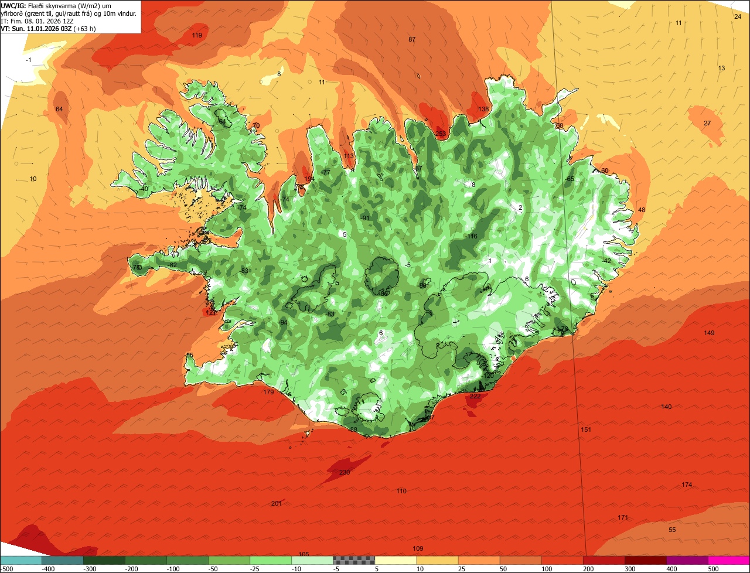Select the value 113 in the northern fjord

point(349,156)
